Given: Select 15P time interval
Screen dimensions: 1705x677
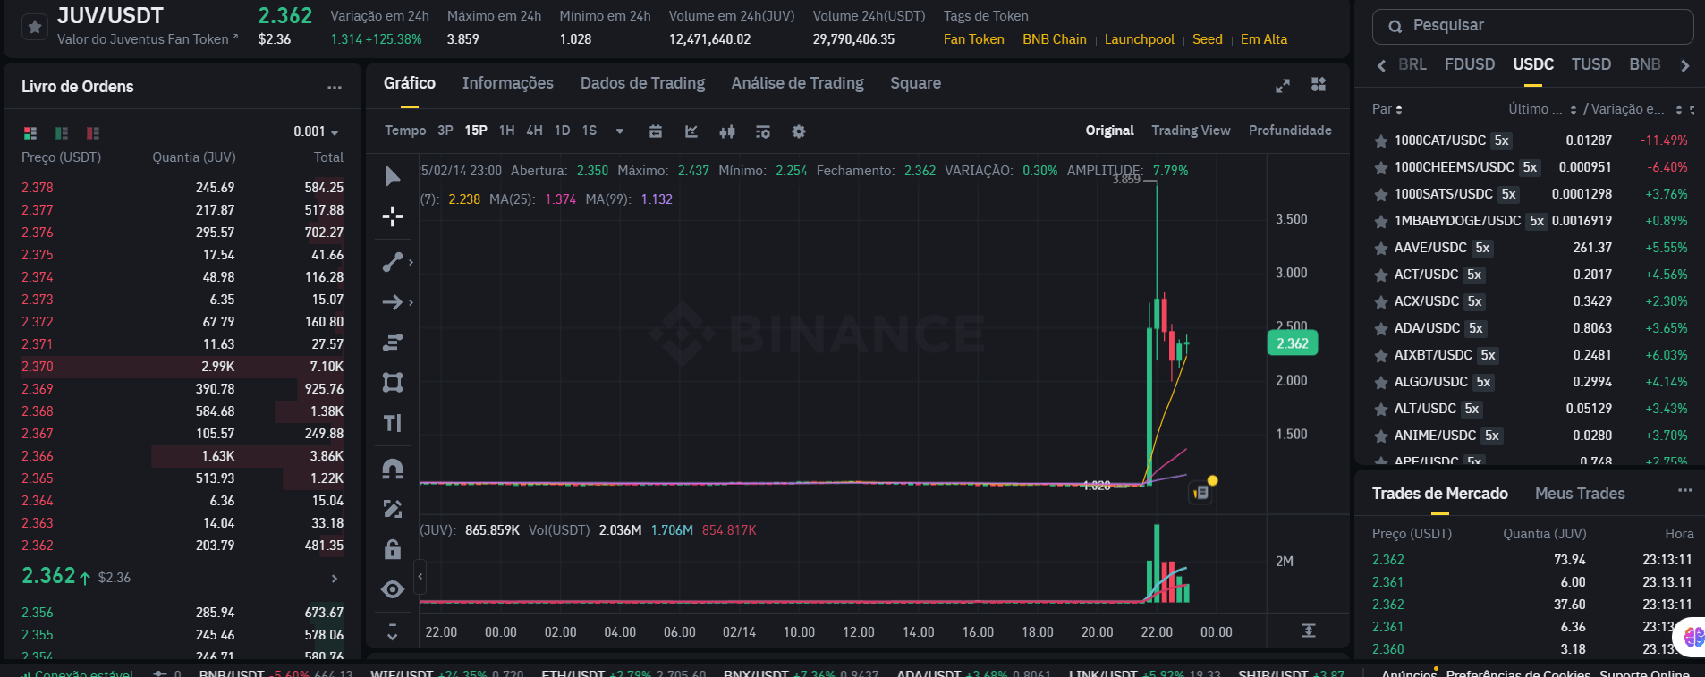Looking at the screenshot, I should pyautogui.click(x=476, y=131).
